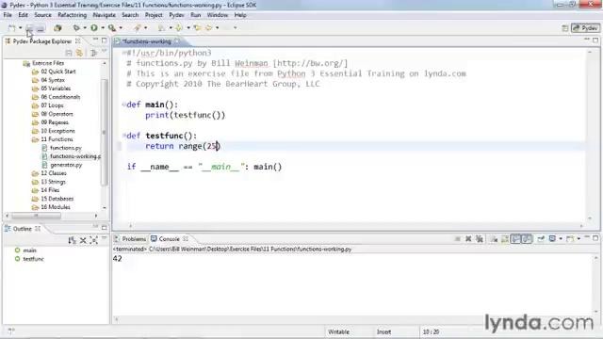Open the 08 Operators folder
Image resolution: width=603 pixels, height=339 pixels.
57,114
